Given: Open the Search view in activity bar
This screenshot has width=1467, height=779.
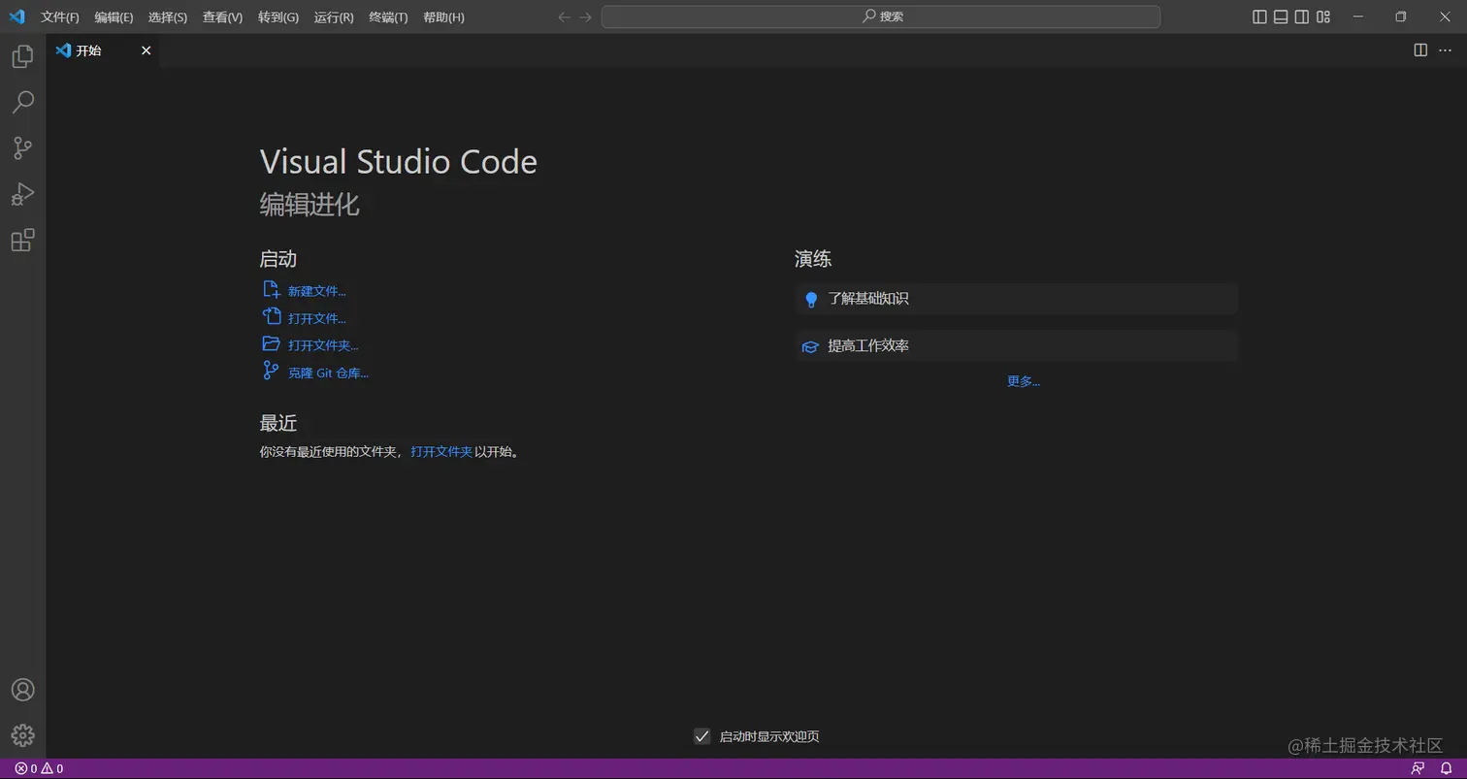Looking at the screenshot, I should pyautogui.click(x=22, y=102).
